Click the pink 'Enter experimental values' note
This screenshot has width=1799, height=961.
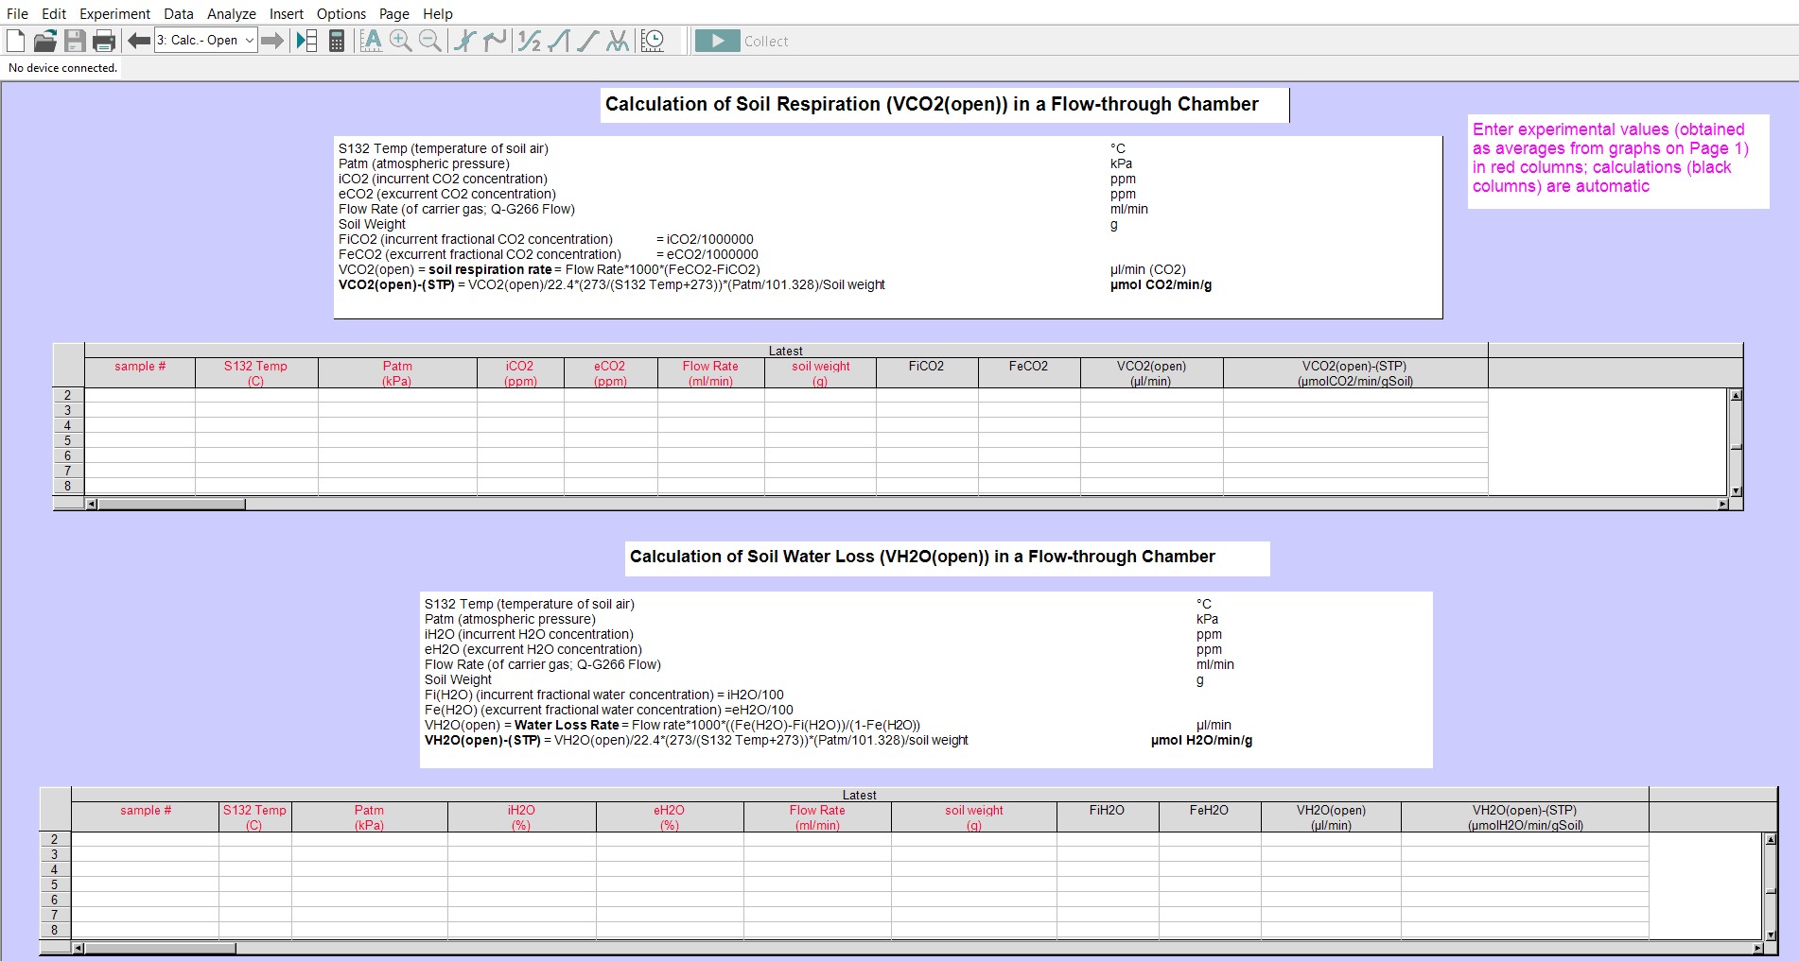coord(1618,162)
